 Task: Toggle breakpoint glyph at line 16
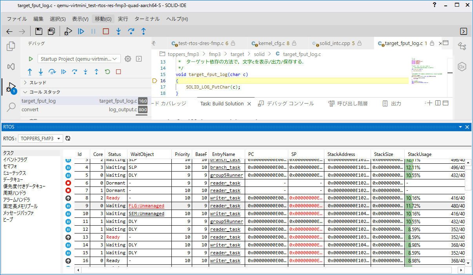(154, 81)
